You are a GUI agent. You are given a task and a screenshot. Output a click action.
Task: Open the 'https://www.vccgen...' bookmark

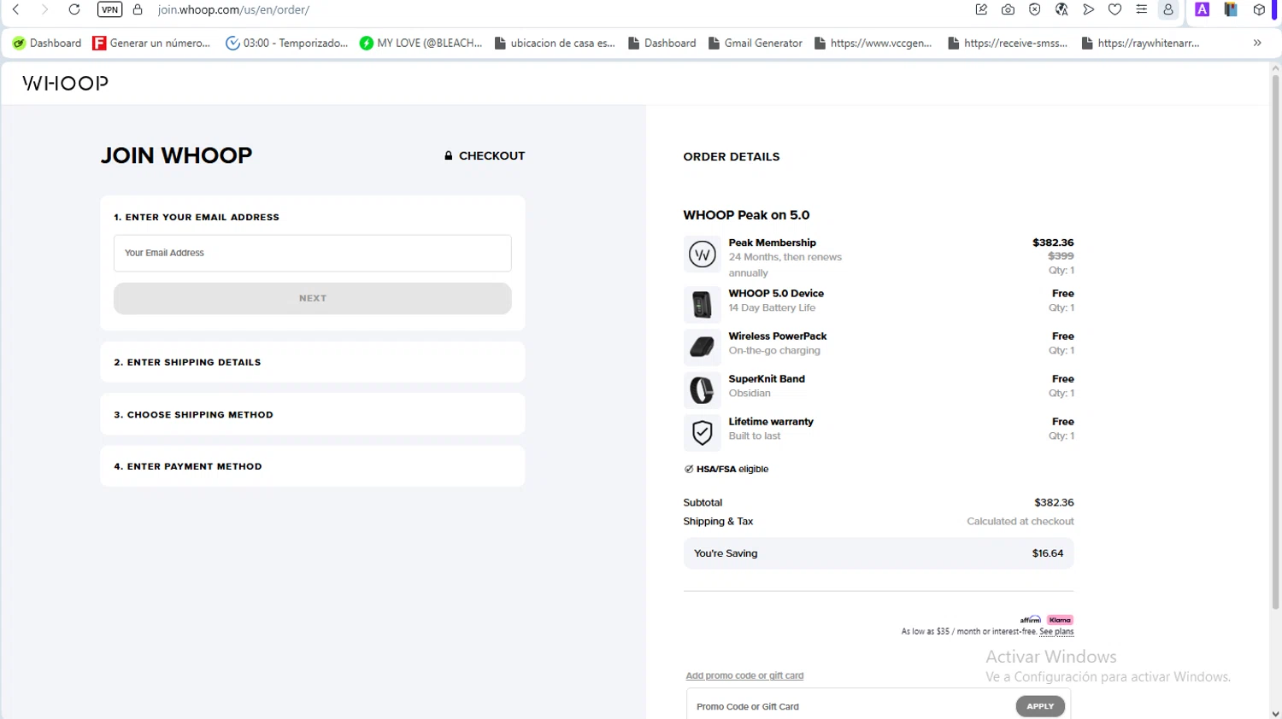(873, 43)
